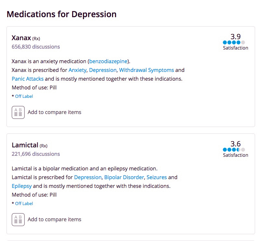Select "Add to compare items" for Lamictal
The height and width of the screenshot is (241, 257).
click(54, 219)
